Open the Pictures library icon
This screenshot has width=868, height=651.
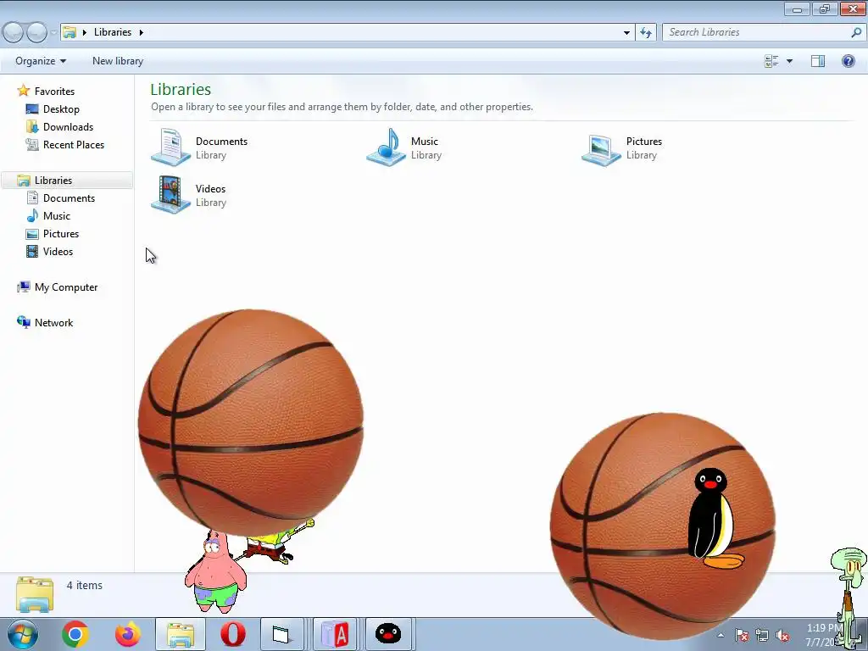point(601,149)
